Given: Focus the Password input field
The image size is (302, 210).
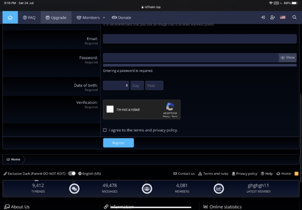Looking at the screenshot, I should 191,57.
